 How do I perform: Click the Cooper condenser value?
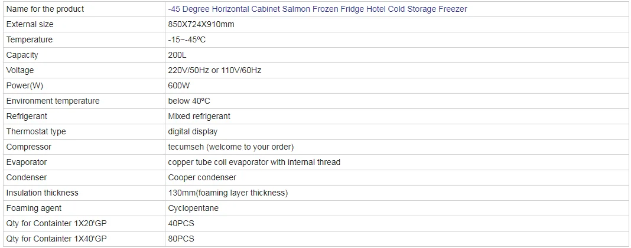pyautogui.click(x=202, y=177)
